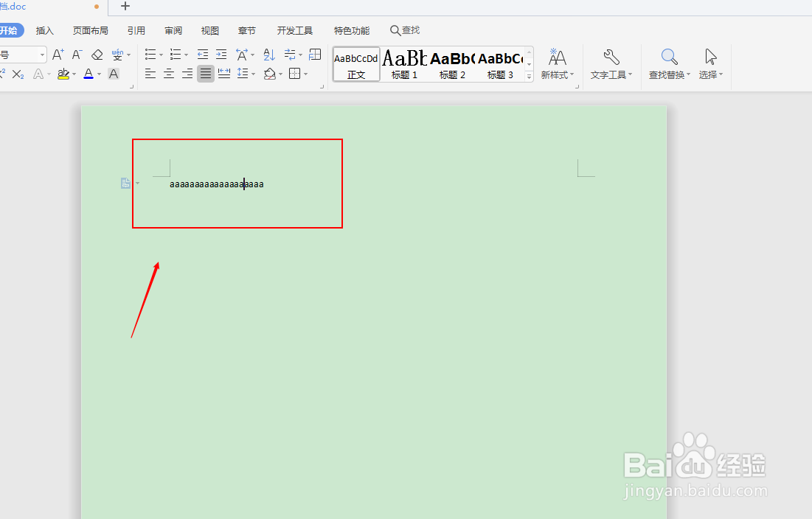Apply distributed alignment
812x519 pixels.
pos(224,74)
